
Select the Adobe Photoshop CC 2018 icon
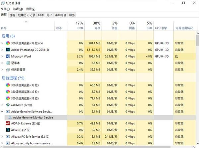pyautogui.click(x=8, y=50)
